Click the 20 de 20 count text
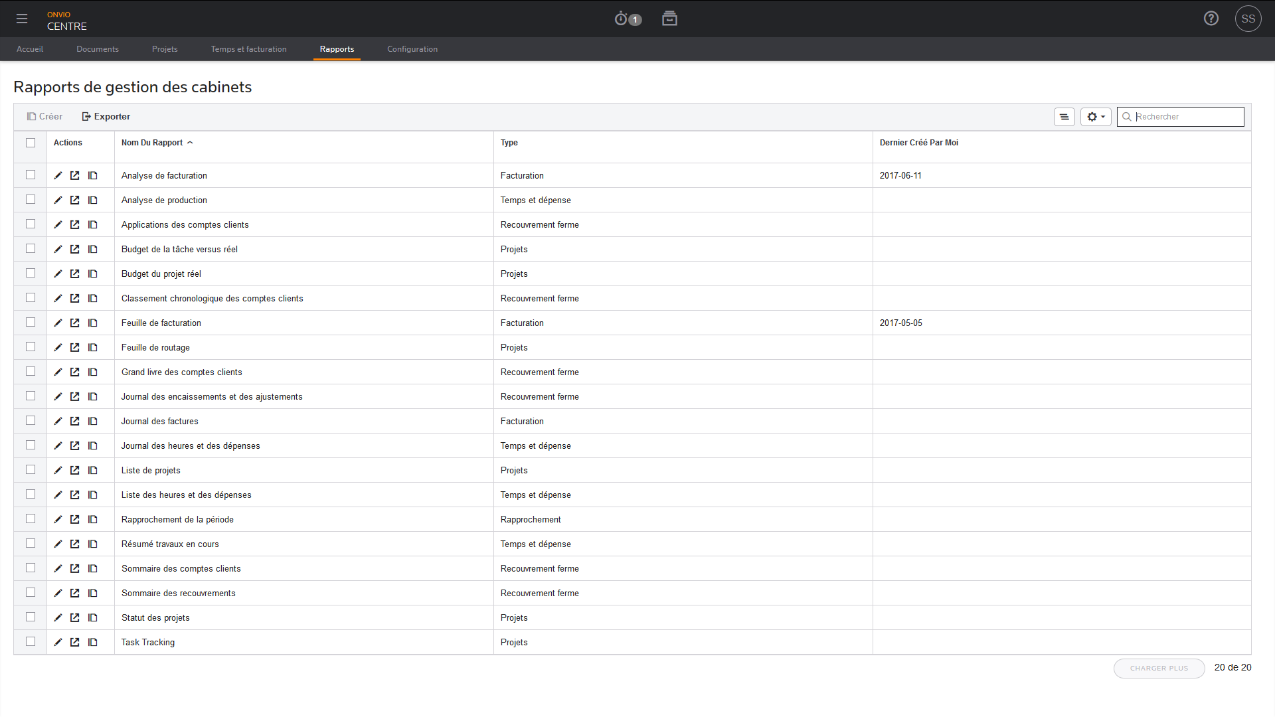Viewport: 1275px width, 717px height. click(1233, 668)
